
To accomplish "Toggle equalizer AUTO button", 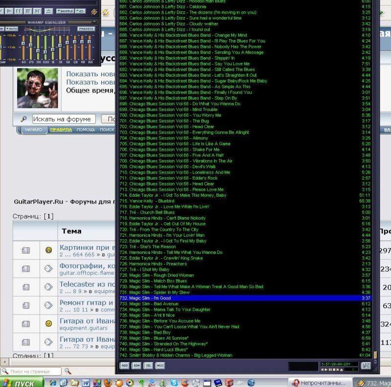I will [x=12, y=29].
